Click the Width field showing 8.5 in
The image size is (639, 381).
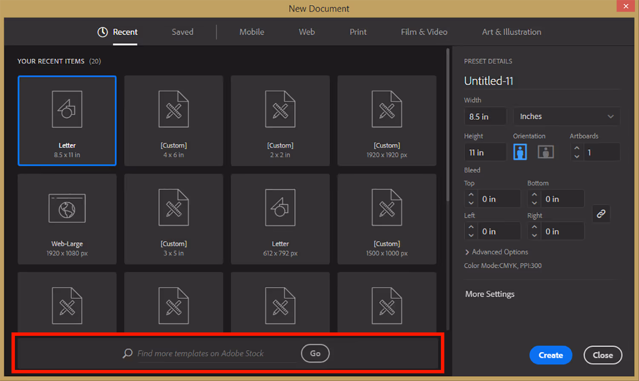[x=485, y=116]
